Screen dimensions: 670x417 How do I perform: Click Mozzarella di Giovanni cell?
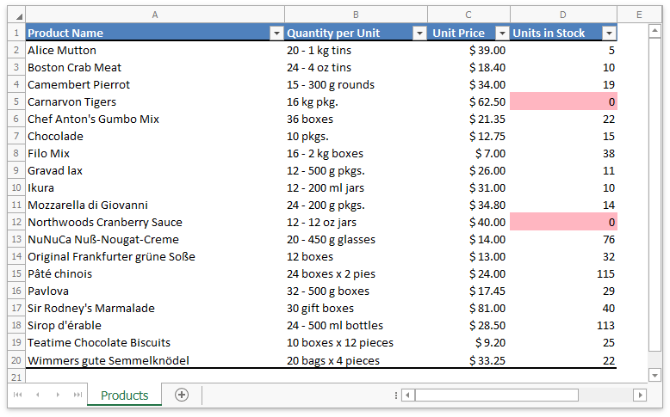point(155,205)
